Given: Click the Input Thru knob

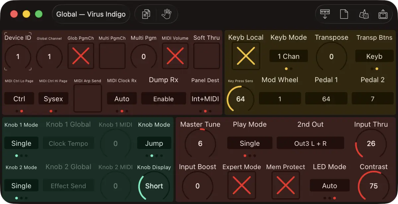Looking at the screenshot, I should pyautogui.click(x=371, y=143).
